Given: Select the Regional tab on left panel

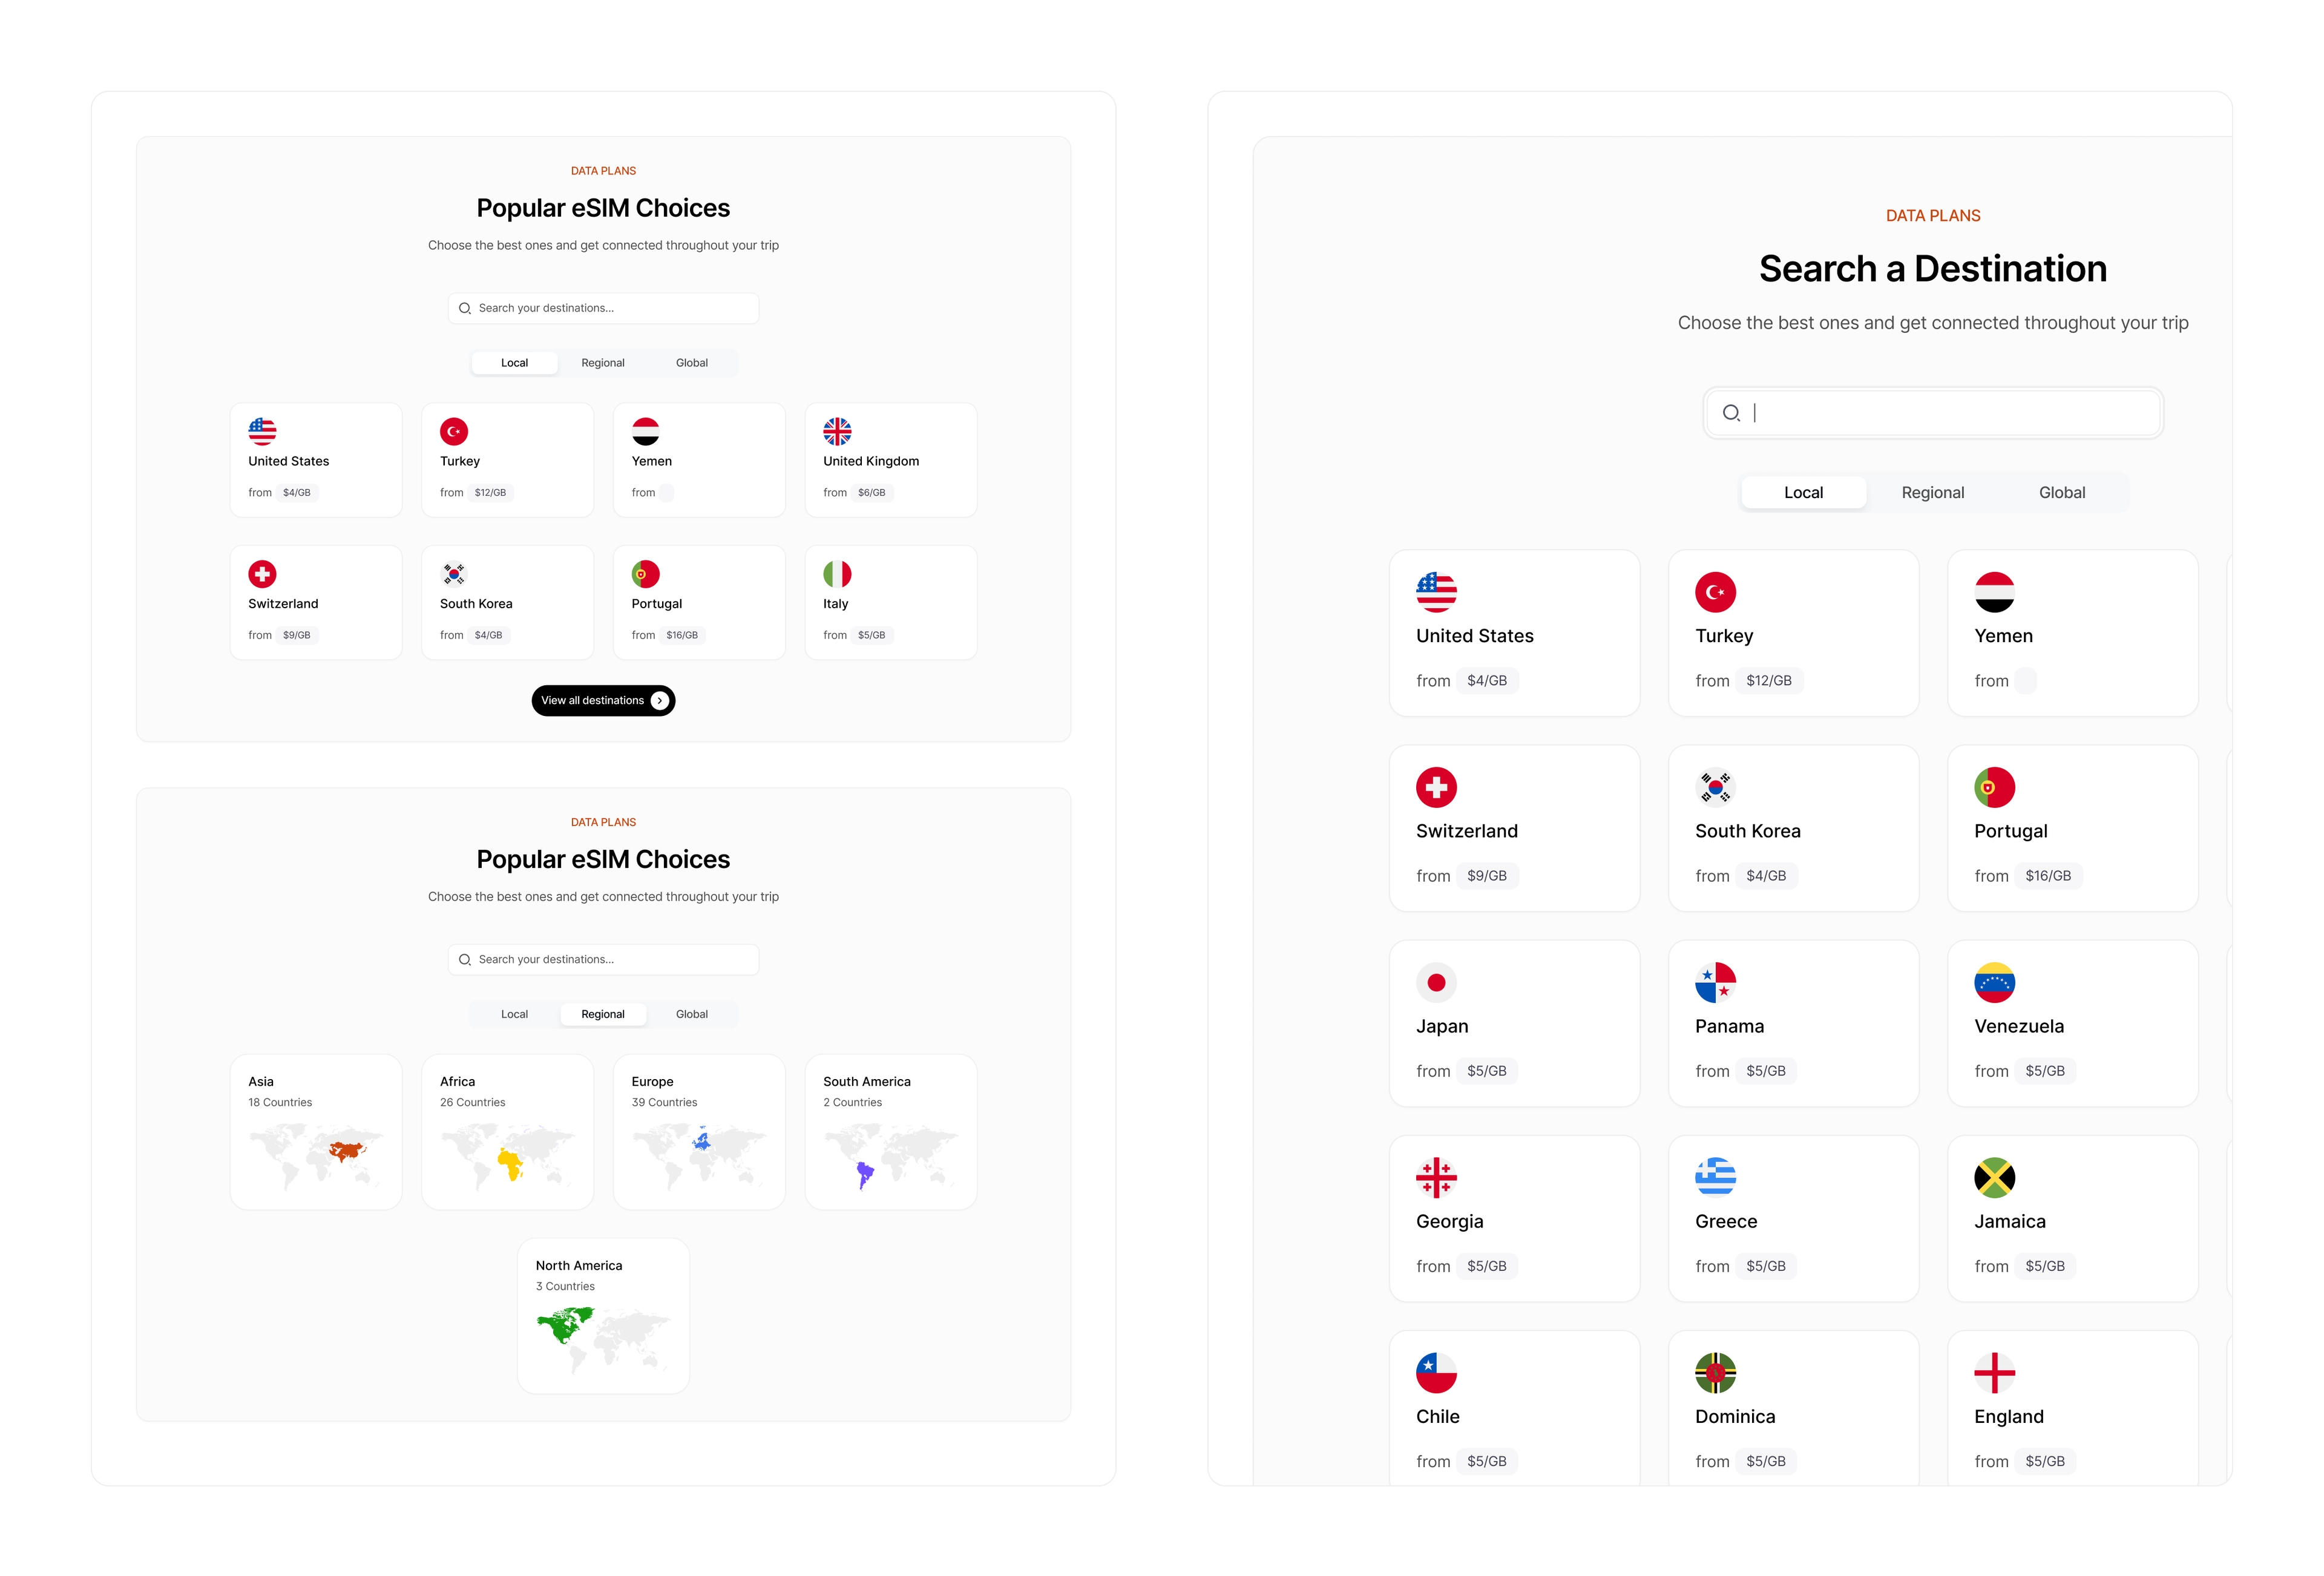Looking at the screenshot, I should click(603, 363).
